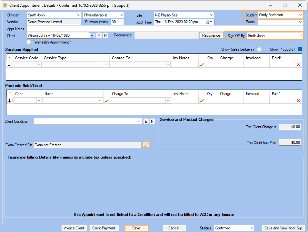This screenshot has height=232, width=308.
Task: Open the Appt Time calendar picker icon
Action: [209, 22]
